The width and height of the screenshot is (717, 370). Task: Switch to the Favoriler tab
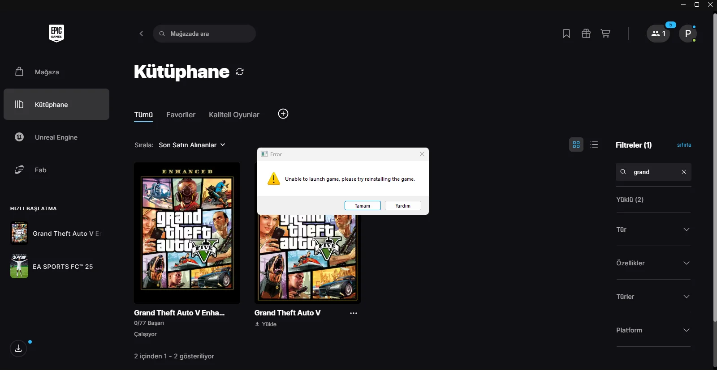coord(181,115)
